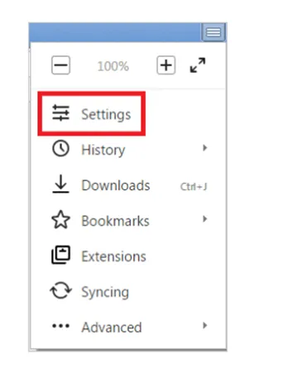Click the Downloads arrow icon

pyautogui.click(x=60, y=184)
